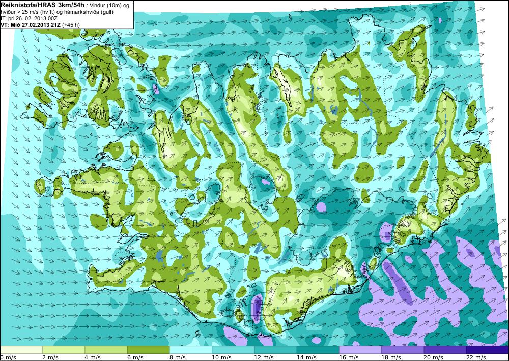The image size is (509, 361).
Task: Click the "Vindur (10m) og" header text
Action: [x=109, y=5]
